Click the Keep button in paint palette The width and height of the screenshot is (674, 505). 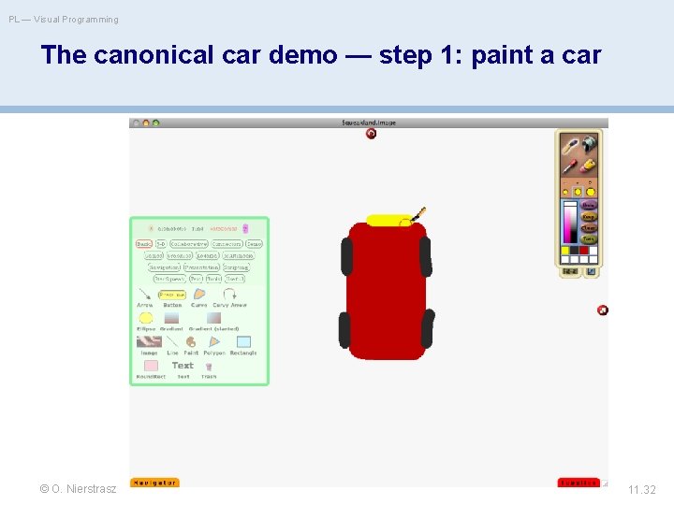coord(589,216)
